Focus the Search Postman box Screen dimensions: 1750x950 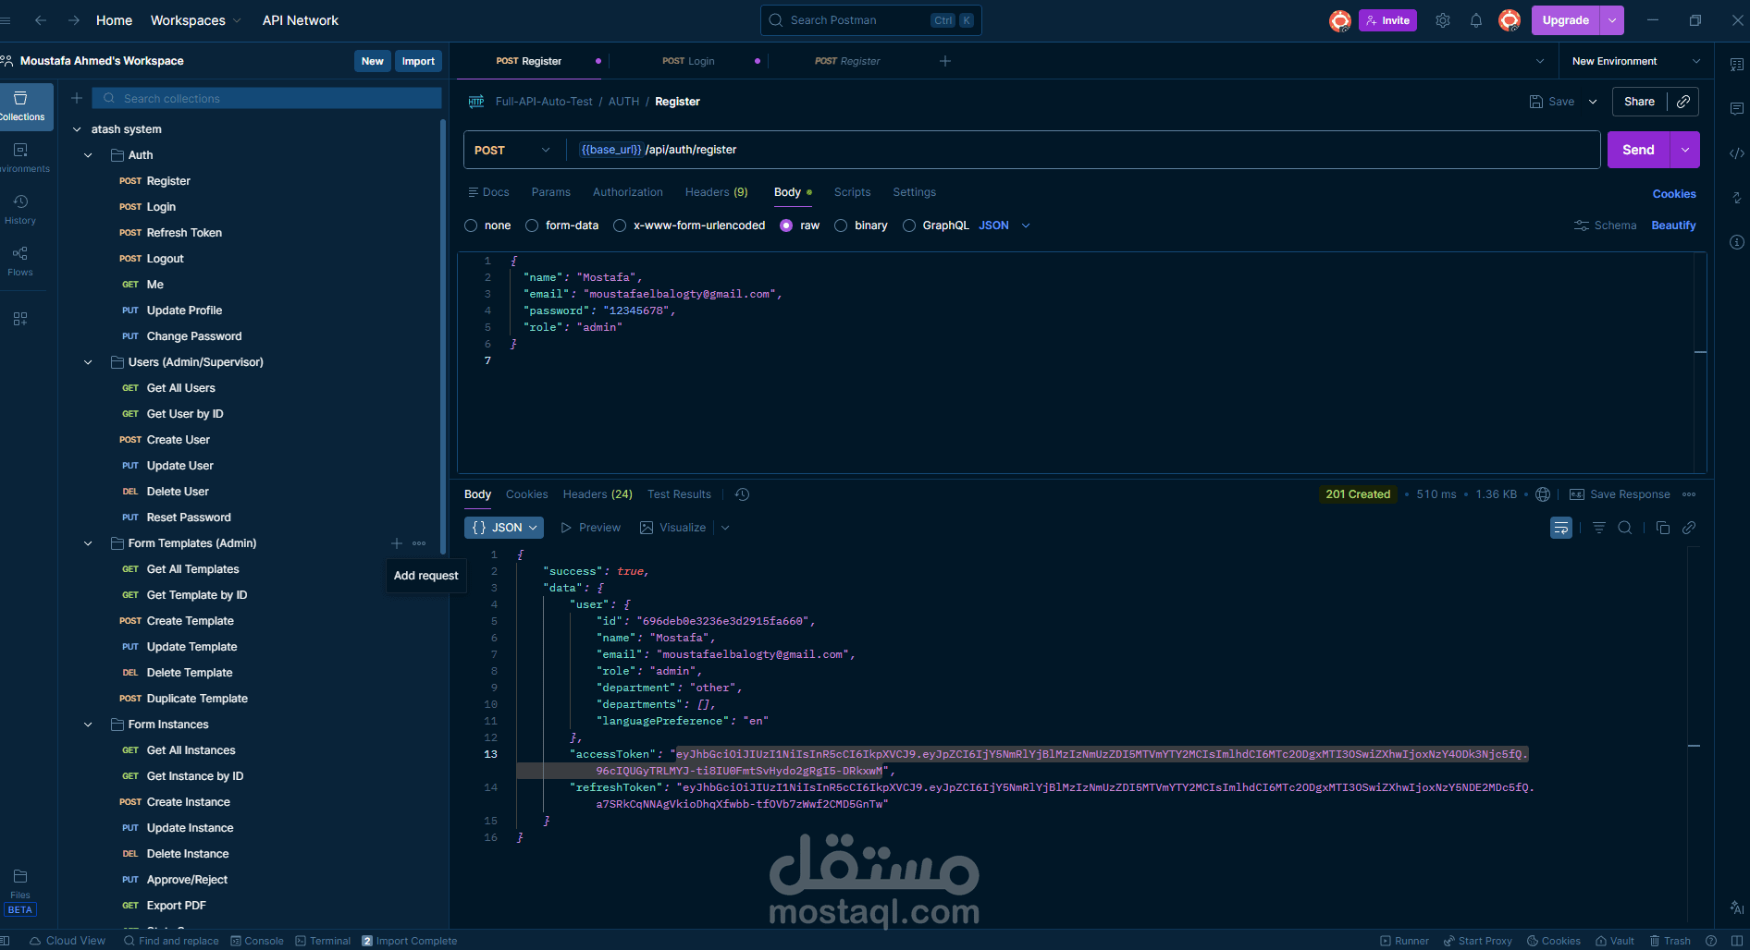871,20
